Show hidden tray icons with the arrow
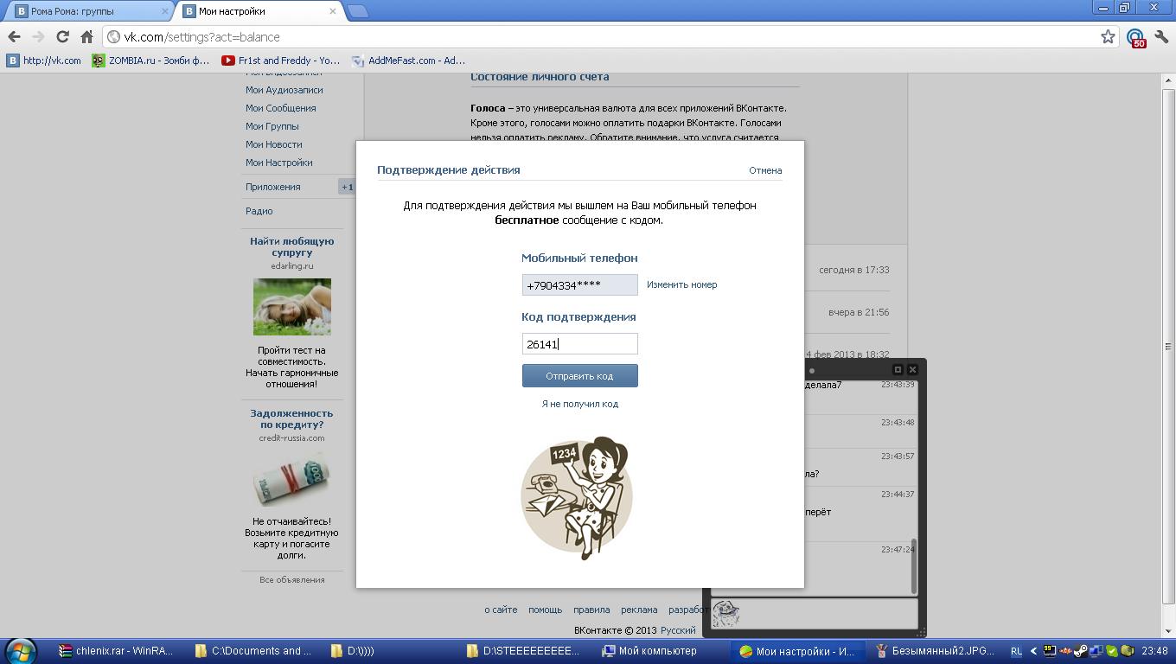 [x=1032, y=651]
